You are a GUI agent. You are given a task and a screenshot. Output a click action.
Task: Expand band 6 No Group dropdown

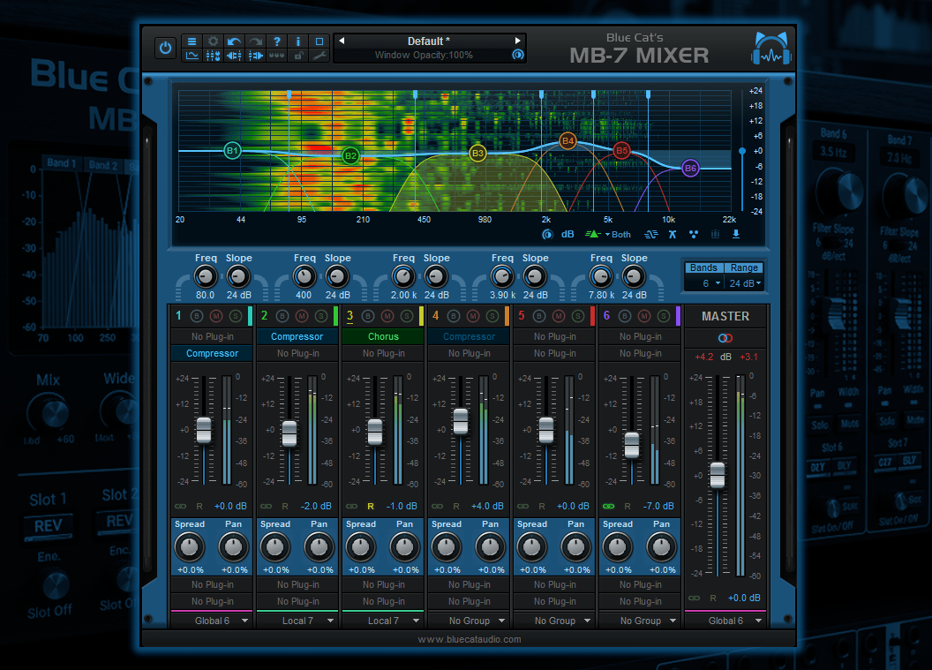pos(640,621)
